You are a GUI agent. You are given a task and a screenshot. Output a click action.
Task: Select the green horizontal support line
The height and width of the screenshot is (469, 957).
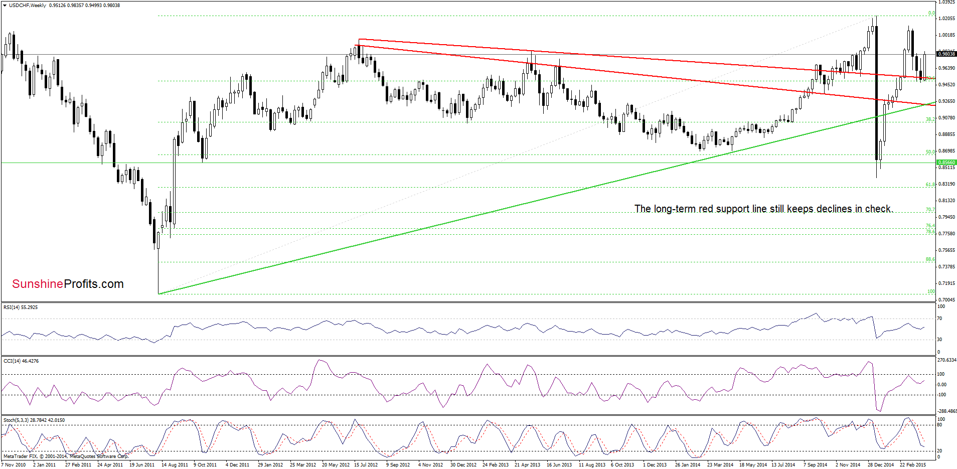(468, 163)
